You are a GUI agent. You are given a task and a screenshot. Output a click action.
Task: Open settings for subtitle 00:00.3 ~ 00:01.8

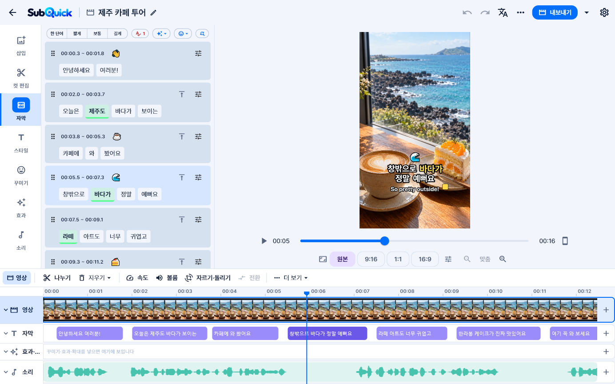tap(198, 53)
